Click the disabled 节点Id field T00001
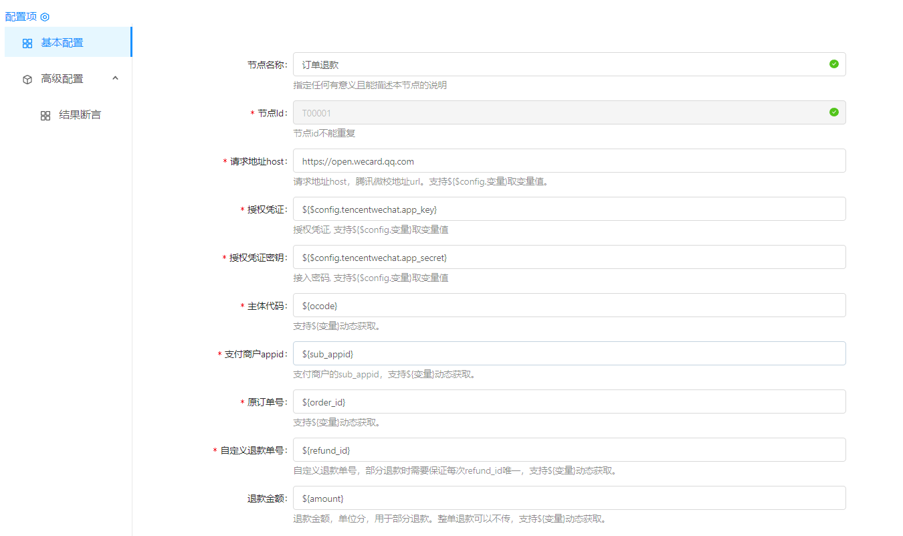903x536 pixels. click(x=555, y=112)
